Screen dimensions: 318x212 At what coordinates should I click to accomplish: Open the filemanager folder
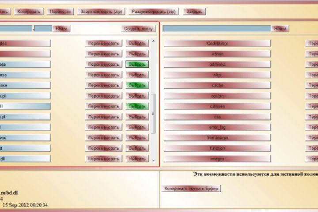pos(217,138)
